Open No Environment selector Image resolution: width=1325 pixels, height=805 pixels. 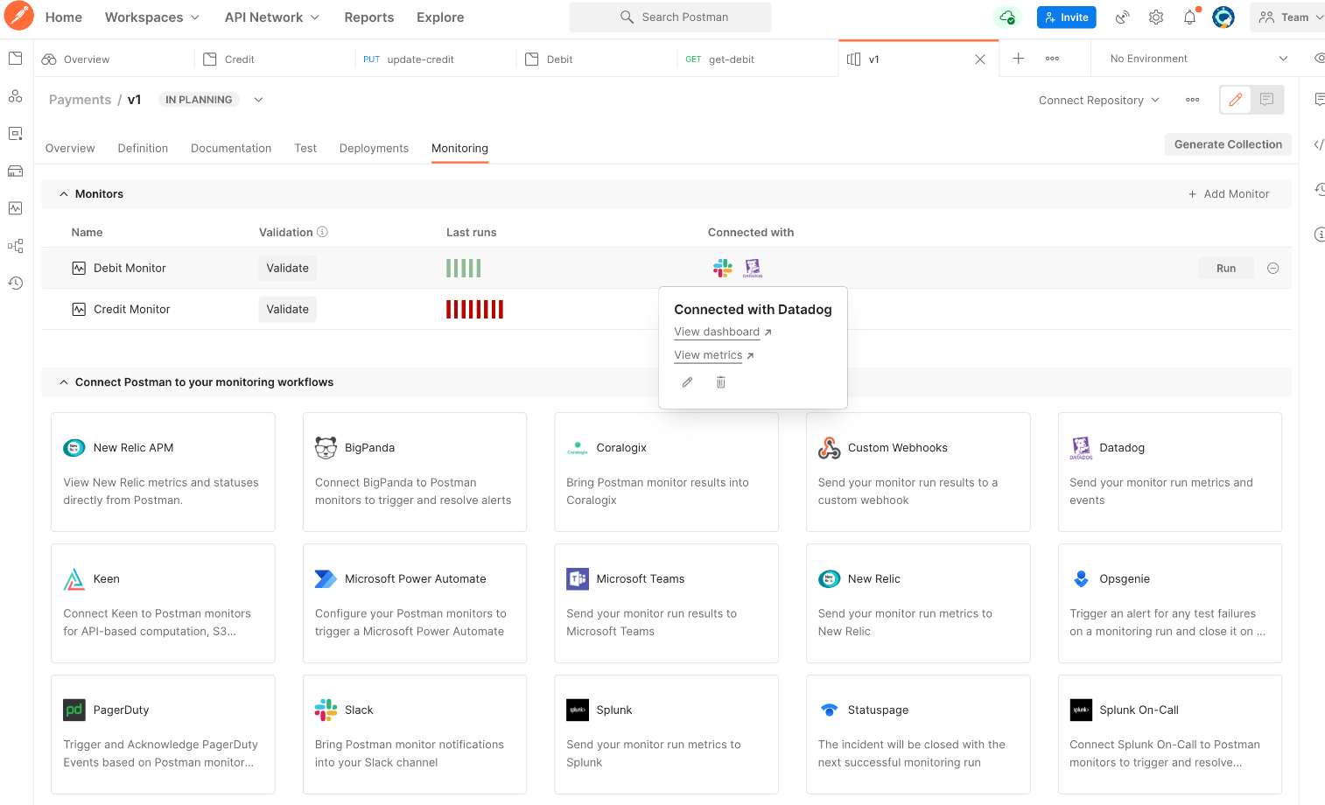click(1199, 59)
